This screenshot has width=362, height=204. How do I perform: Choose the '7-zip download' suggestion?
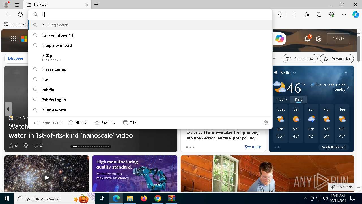click(x=150, y=45)
